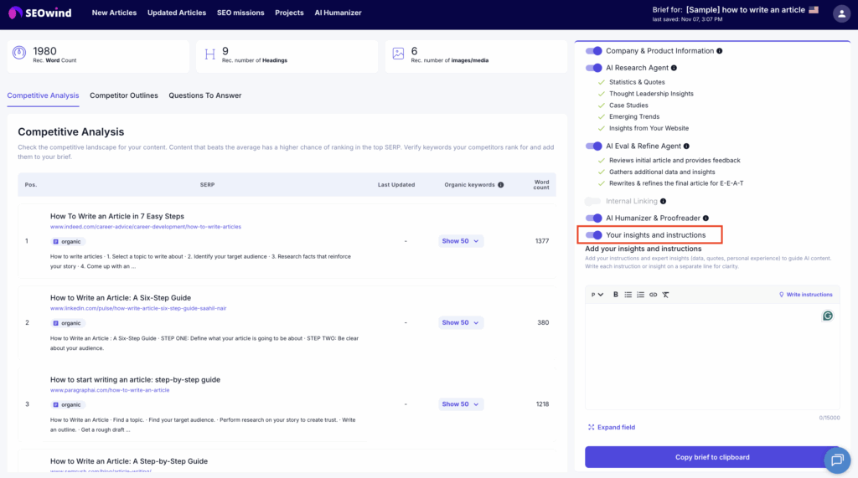The height and width of the screenshot is (478, 858).
Task: Open the indeed.com how-to-write-articles URL
Action: tap(146, 226)
